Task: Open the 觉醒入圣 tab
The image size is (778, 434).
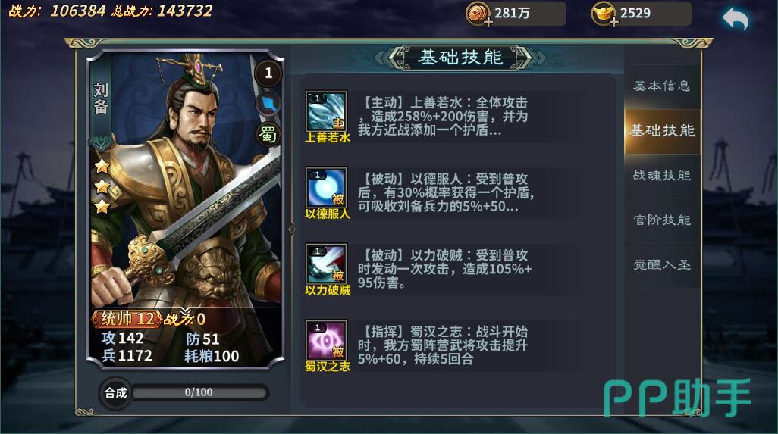Action: point(662,264)
